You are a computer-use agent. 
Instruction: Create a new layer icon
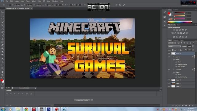pyautogui.click(x=189, y=106)
